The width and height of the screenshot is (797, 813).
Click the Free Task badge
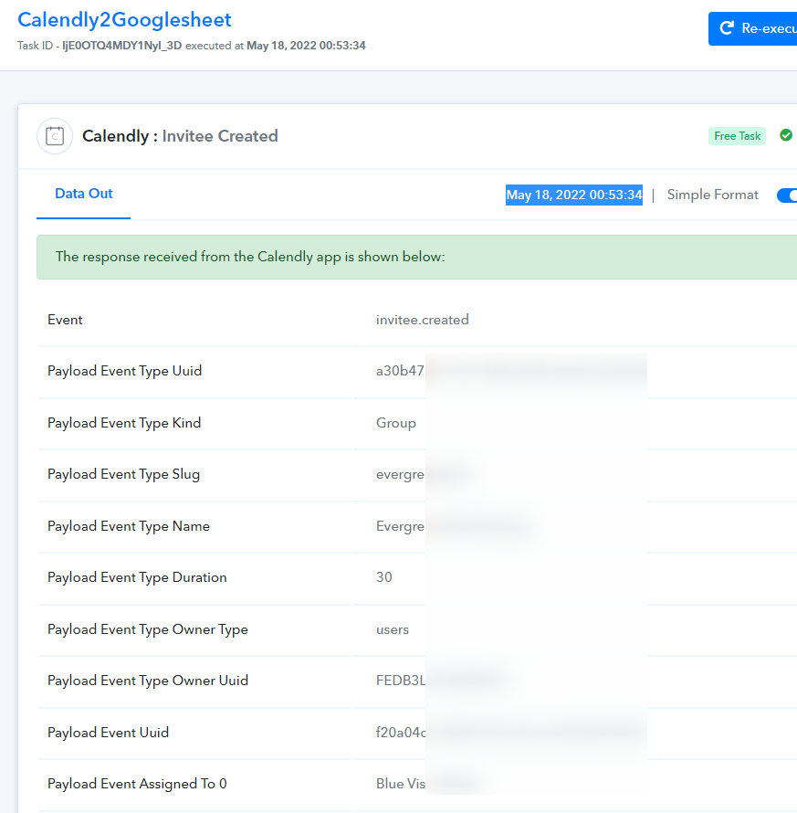tap(737, 136)
